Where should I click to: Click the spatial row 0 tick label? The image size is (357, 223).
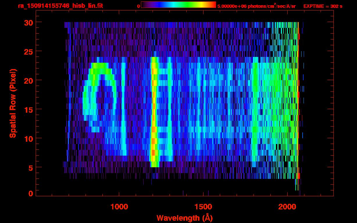point(30,193)
